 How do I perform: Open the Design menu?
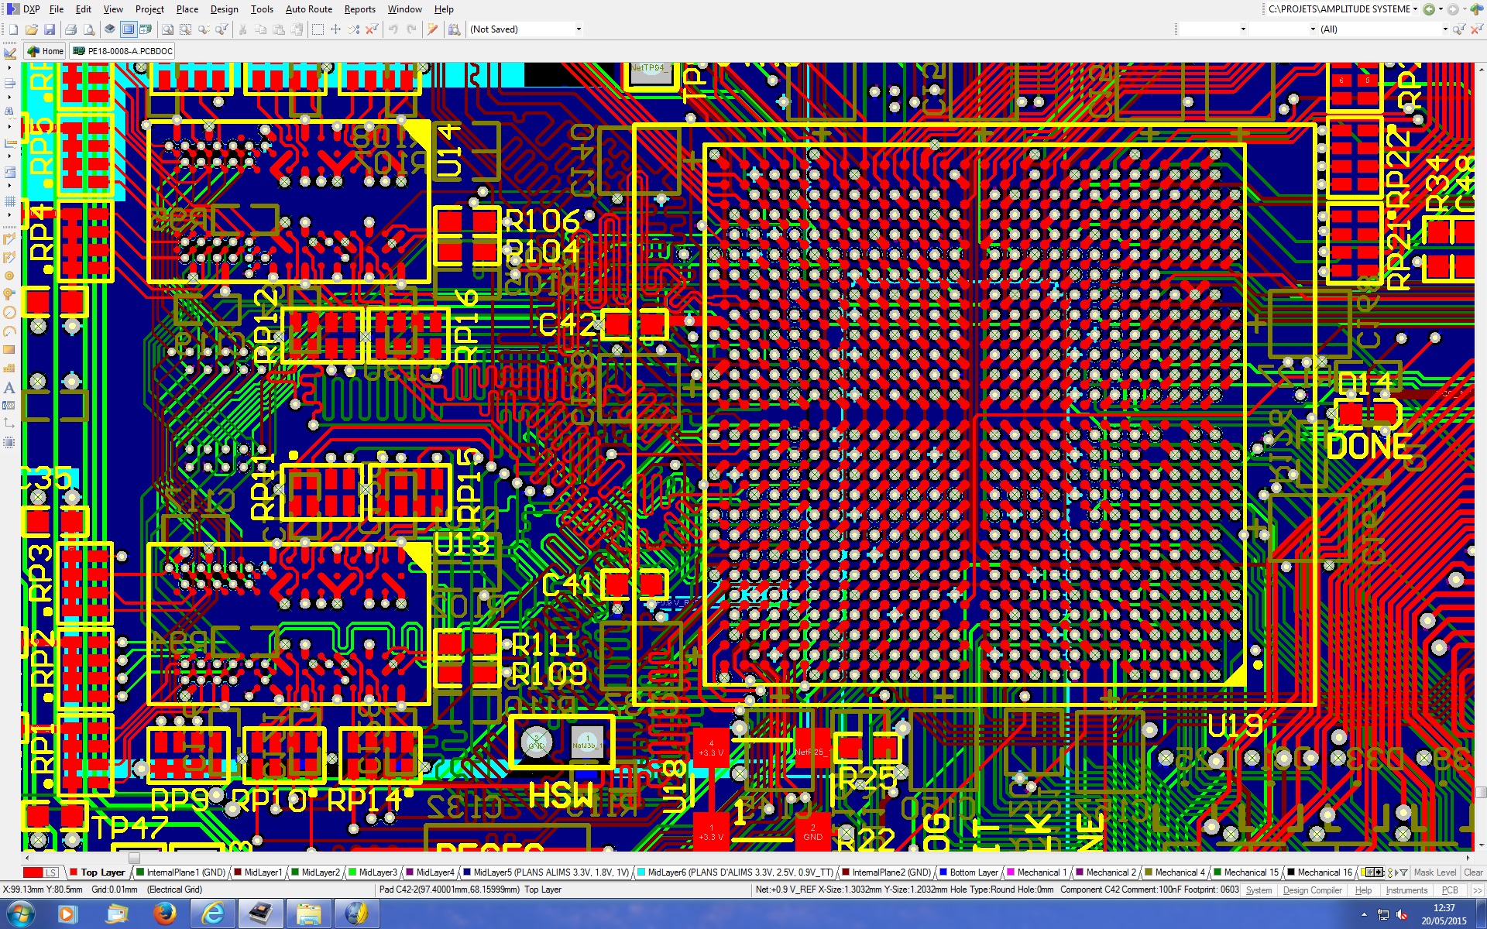click(x=224, y=9)
